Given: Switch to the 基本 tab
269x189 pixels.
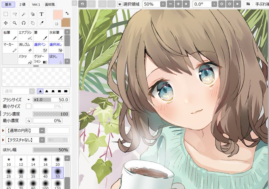Looking at the screenshot, I should (x=8, y=4).
